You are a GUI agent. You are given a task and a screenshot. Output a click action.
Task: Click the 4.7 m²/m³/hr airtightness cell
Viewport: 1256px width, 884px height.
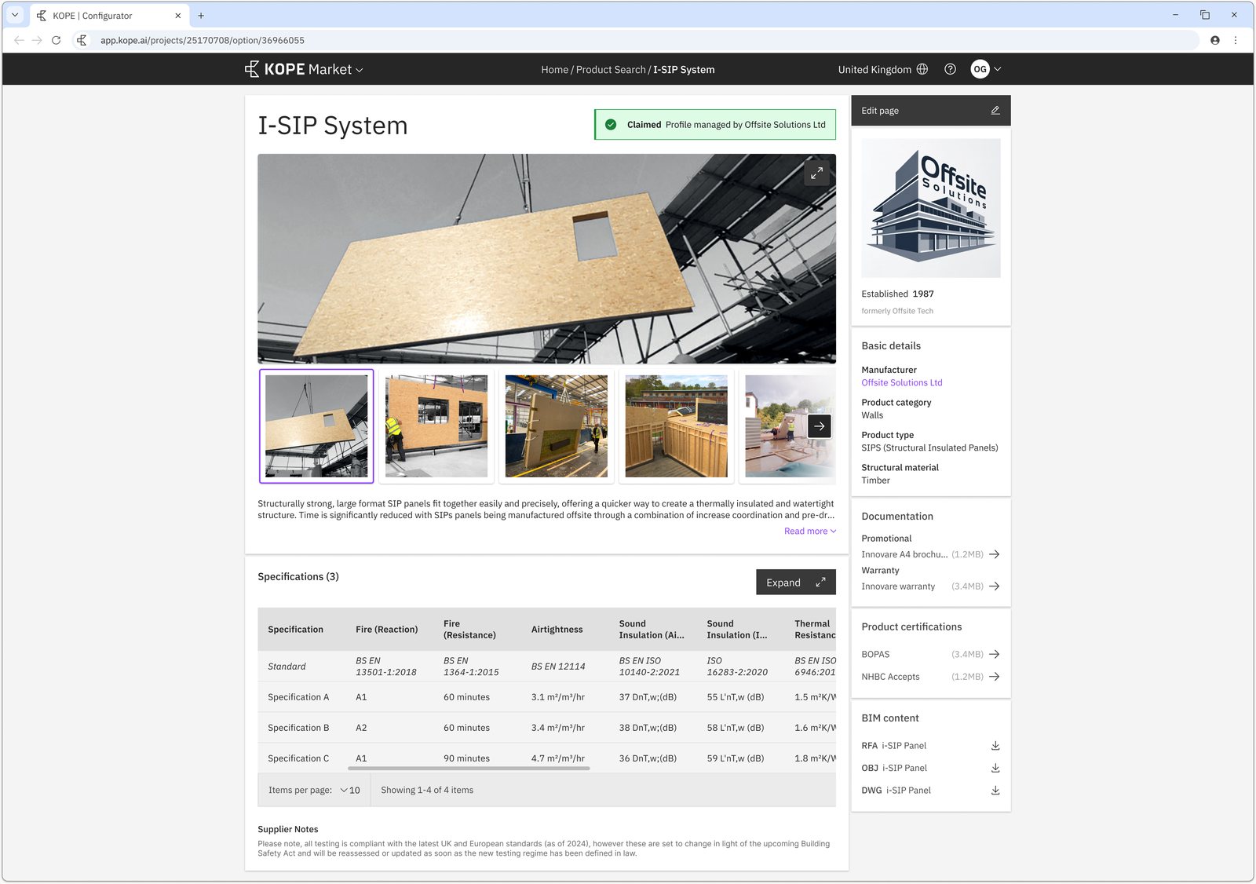tap(557, 758)
